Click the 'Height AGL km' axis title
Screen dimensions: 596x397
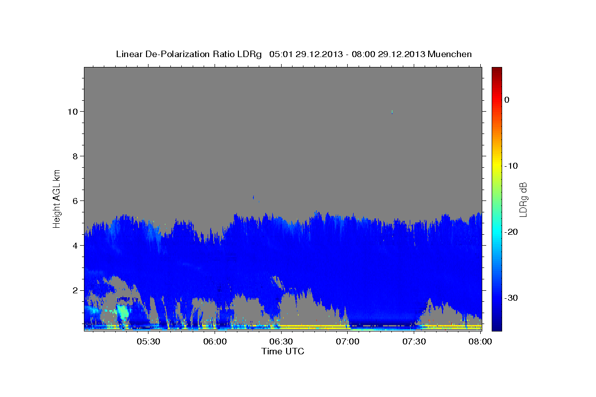[x=57, y=198]
